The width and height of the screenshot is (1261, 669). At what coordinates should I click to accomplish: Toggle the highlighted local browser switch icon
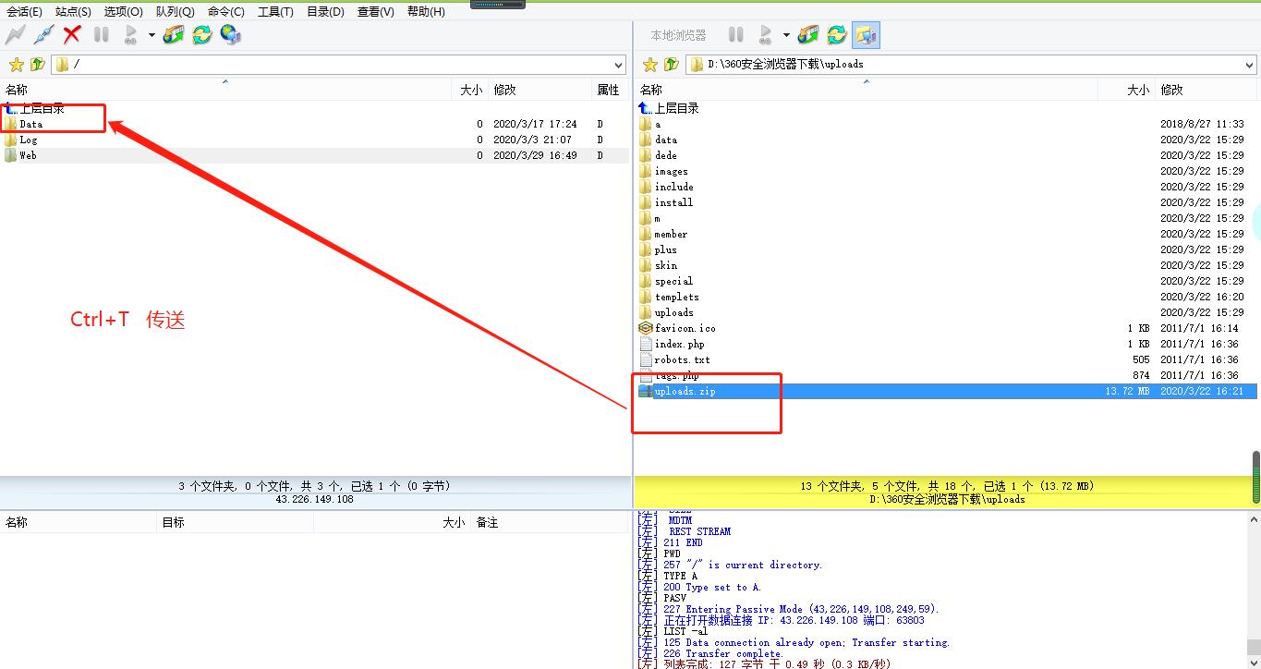click(x=866, y=35)
